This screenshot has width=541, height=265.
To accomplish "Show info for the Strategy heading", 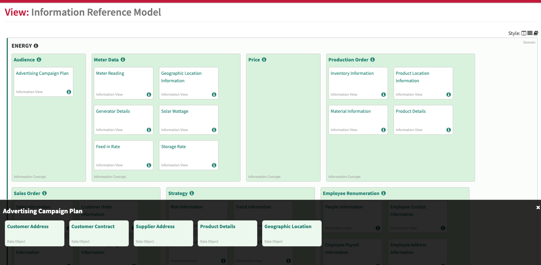I will pyautogui.click(x=192, y=193).
